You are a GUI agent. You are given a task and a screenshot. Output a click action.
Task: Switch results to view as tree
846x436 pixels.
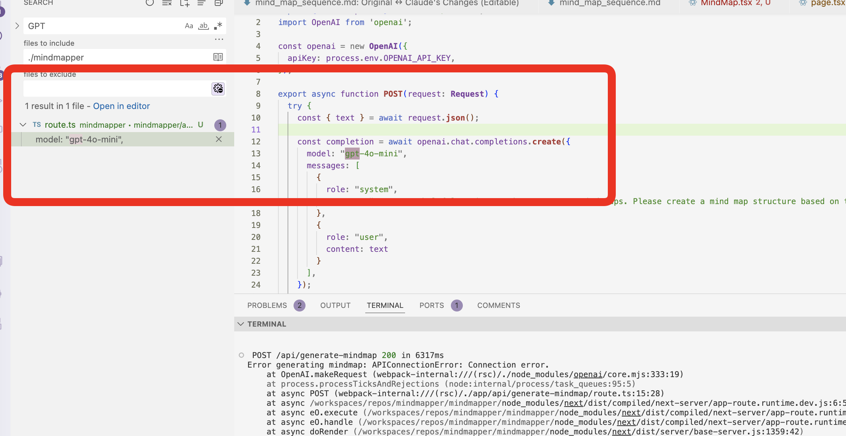coord(202,3)
